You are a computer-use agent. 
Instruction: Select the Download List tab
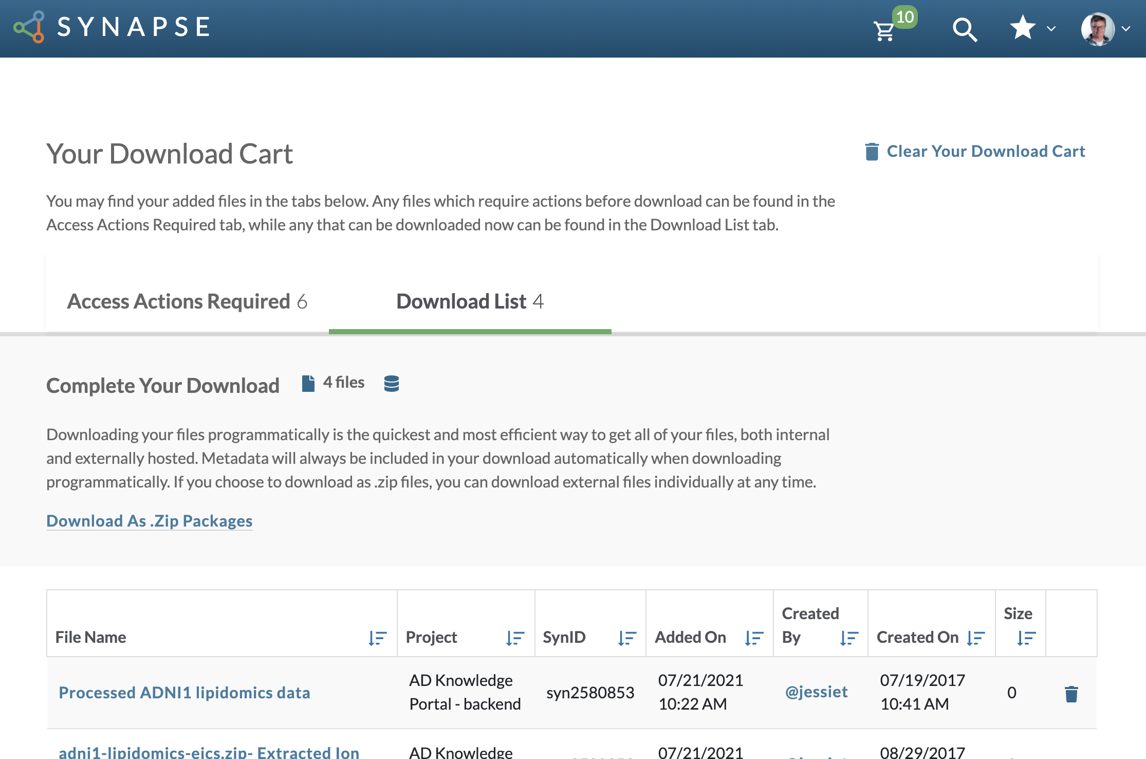pyautogui.click(x=470, y=301)
